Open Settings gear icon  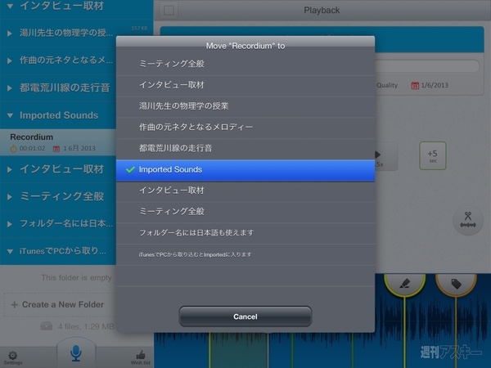pyautogui.click(x=13, y=357)
